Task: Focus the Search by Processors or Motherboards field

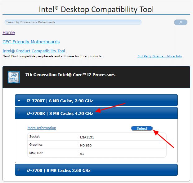Action: click(x=73, y=22)
